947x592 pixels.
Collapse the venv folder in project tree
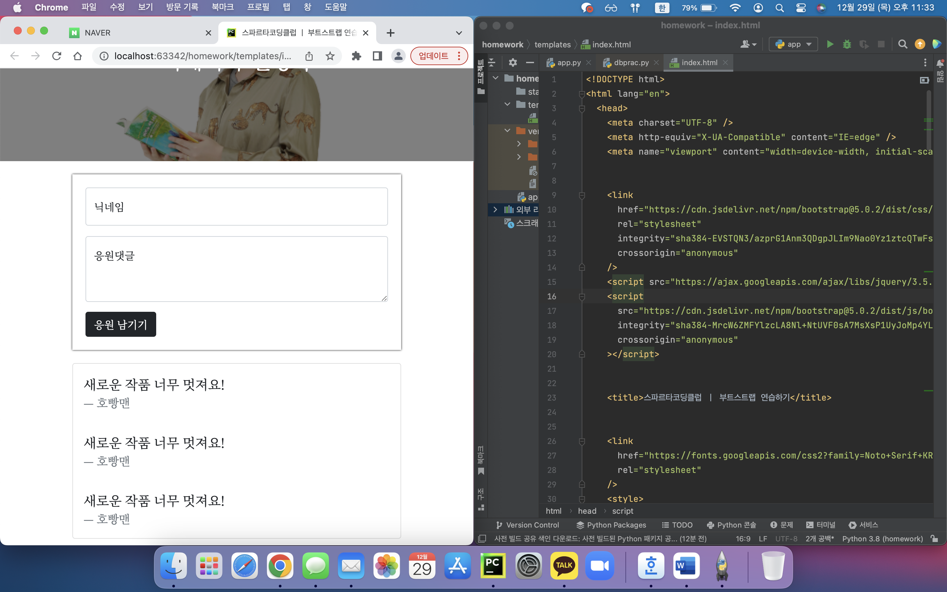pyautogui.click(x=508, y=131)
